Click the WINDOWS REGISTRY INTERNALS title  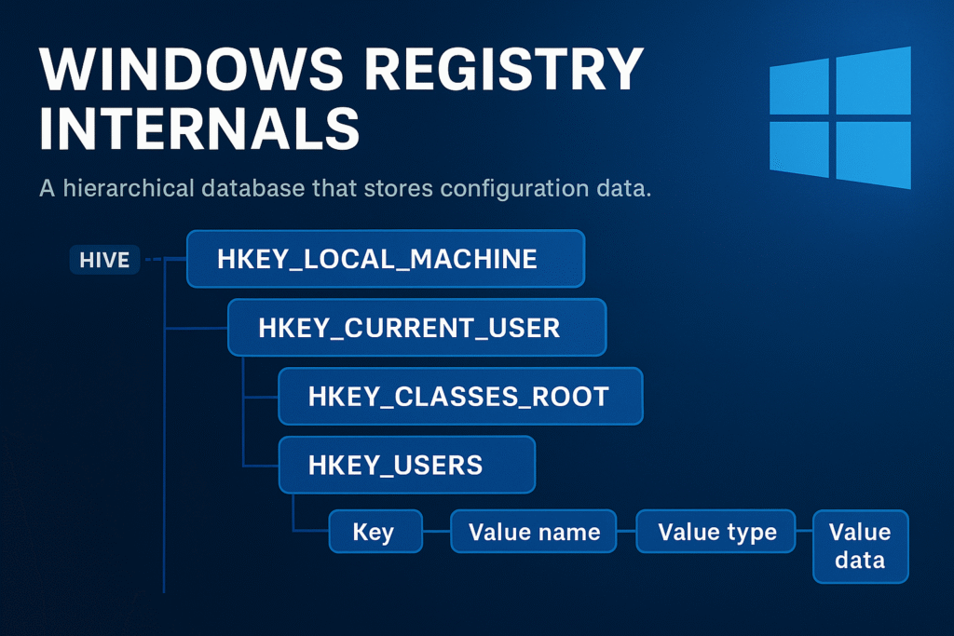point(341,97)
